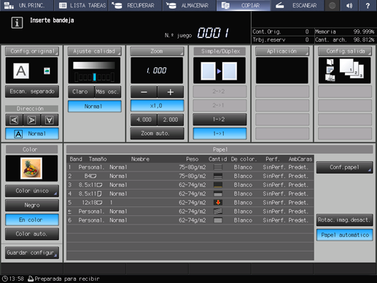Select tray 2 B4 paper row
The width and height of the screenshot is (377, 283).
[x=190, y=176]
